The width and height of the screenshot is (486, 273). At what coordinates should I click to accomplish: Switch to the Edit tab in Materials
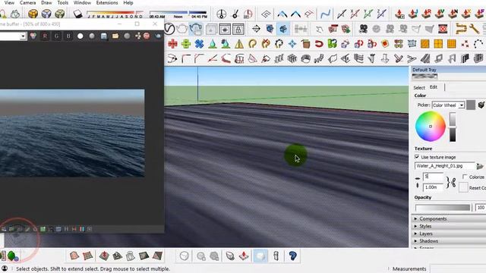434,87
